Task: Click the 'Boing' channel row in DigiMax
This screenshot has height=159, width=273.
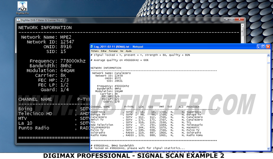Action: tap(54, 109)
